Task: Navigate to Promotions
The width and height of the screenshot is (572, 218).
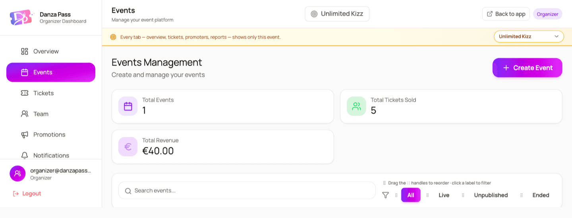Action: click(x=51, y=135)
